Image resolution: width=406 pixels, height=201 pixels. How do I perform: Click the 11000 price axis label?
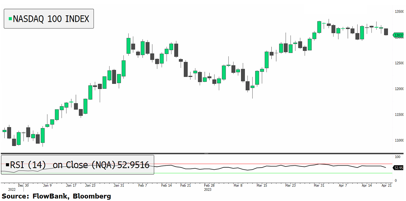tap(398, 140)
